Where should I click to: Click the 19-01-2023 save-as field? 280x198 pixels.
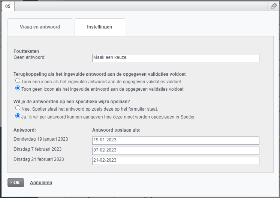click(175, 141)
